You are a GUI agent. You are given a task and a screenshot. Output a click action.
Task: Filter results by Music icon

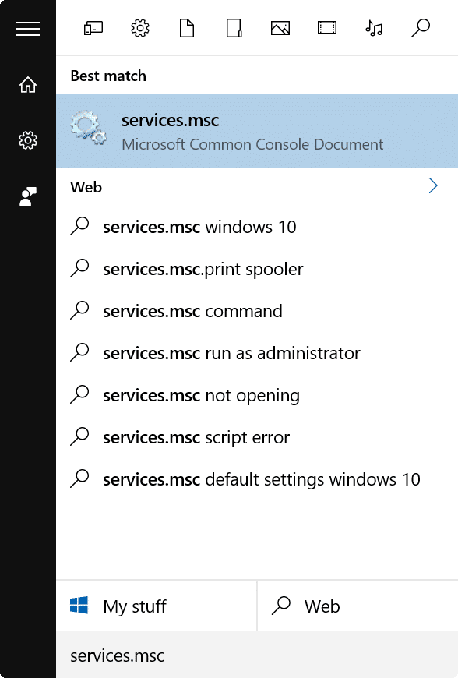(374, 29)
